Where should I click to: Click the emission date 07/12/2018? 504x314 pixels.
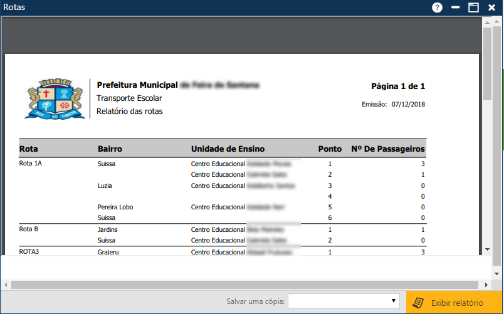pos(408,104)
